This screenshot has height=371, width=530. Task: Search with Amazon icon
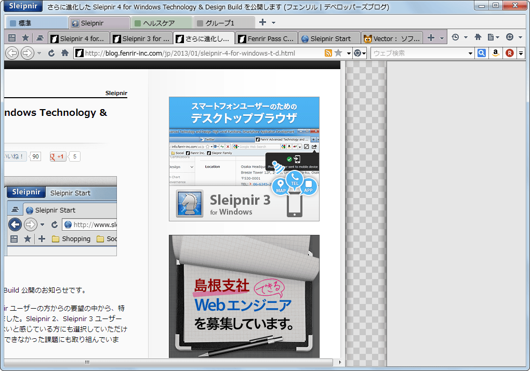click(x=496, y=53)
